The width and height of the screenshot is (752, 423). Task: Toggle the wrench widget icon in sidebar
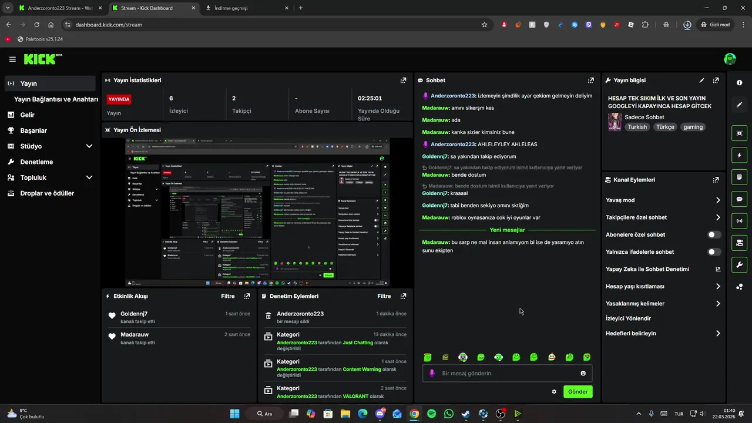[739, 265]
